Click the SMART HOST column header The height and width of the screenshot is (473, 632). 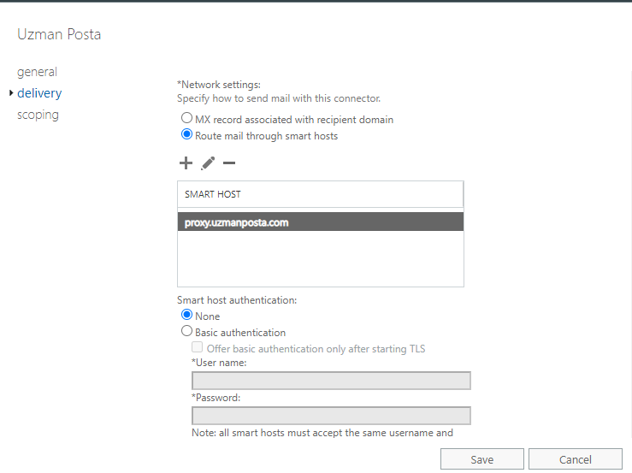pos(321,194)
